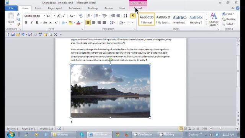Screen dimensions: 245x138
Task: Click the Shrink Font icon
Action: 64,16
